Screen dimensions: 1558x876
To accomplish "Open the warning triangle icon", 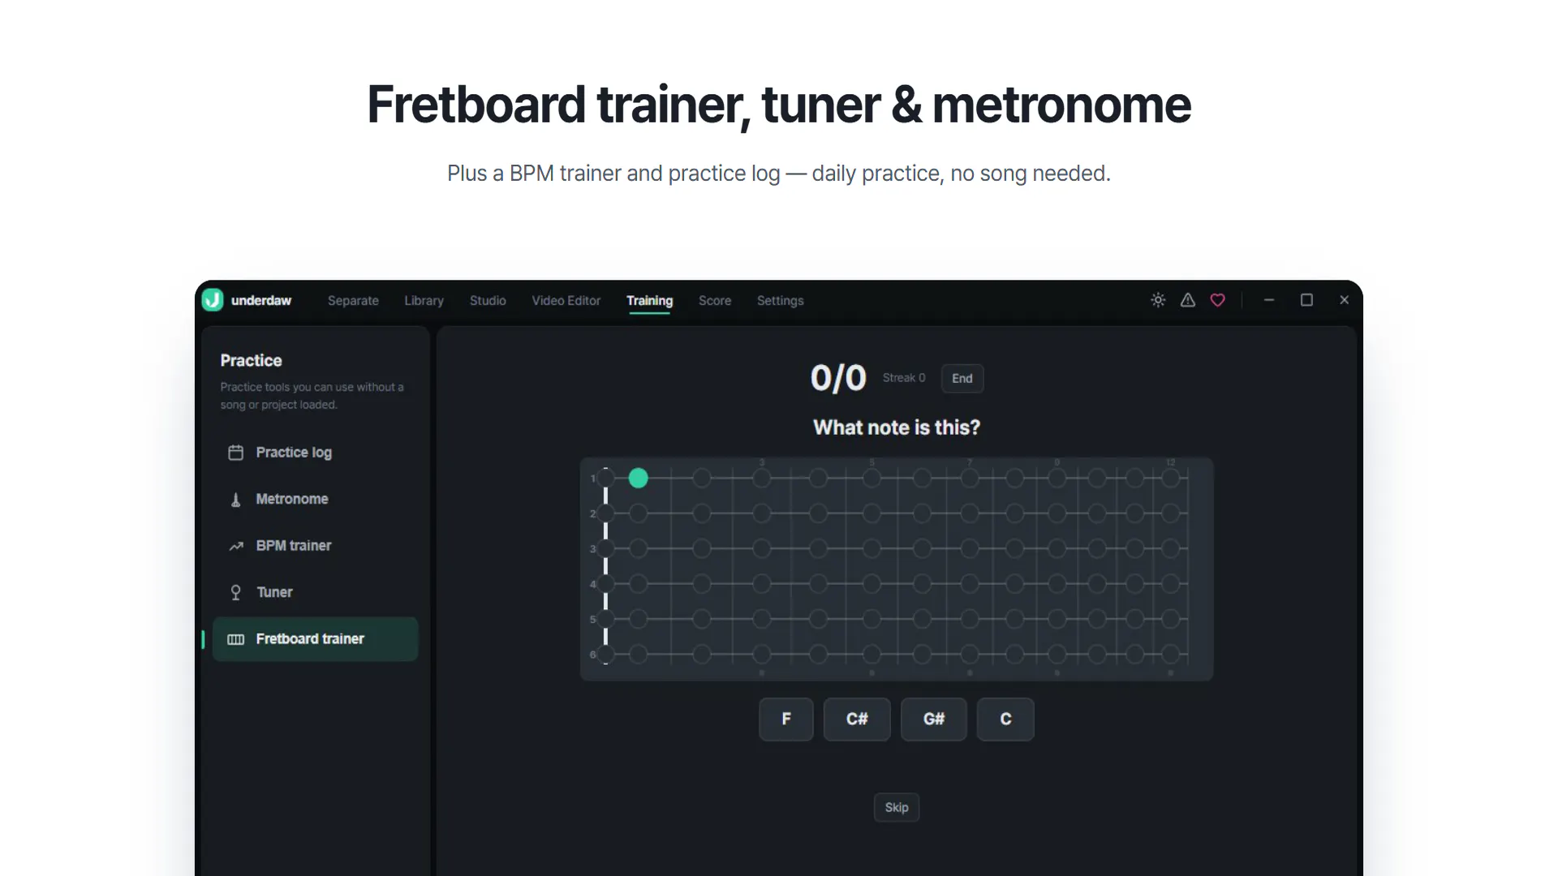I will click(x=1188, y=300).
